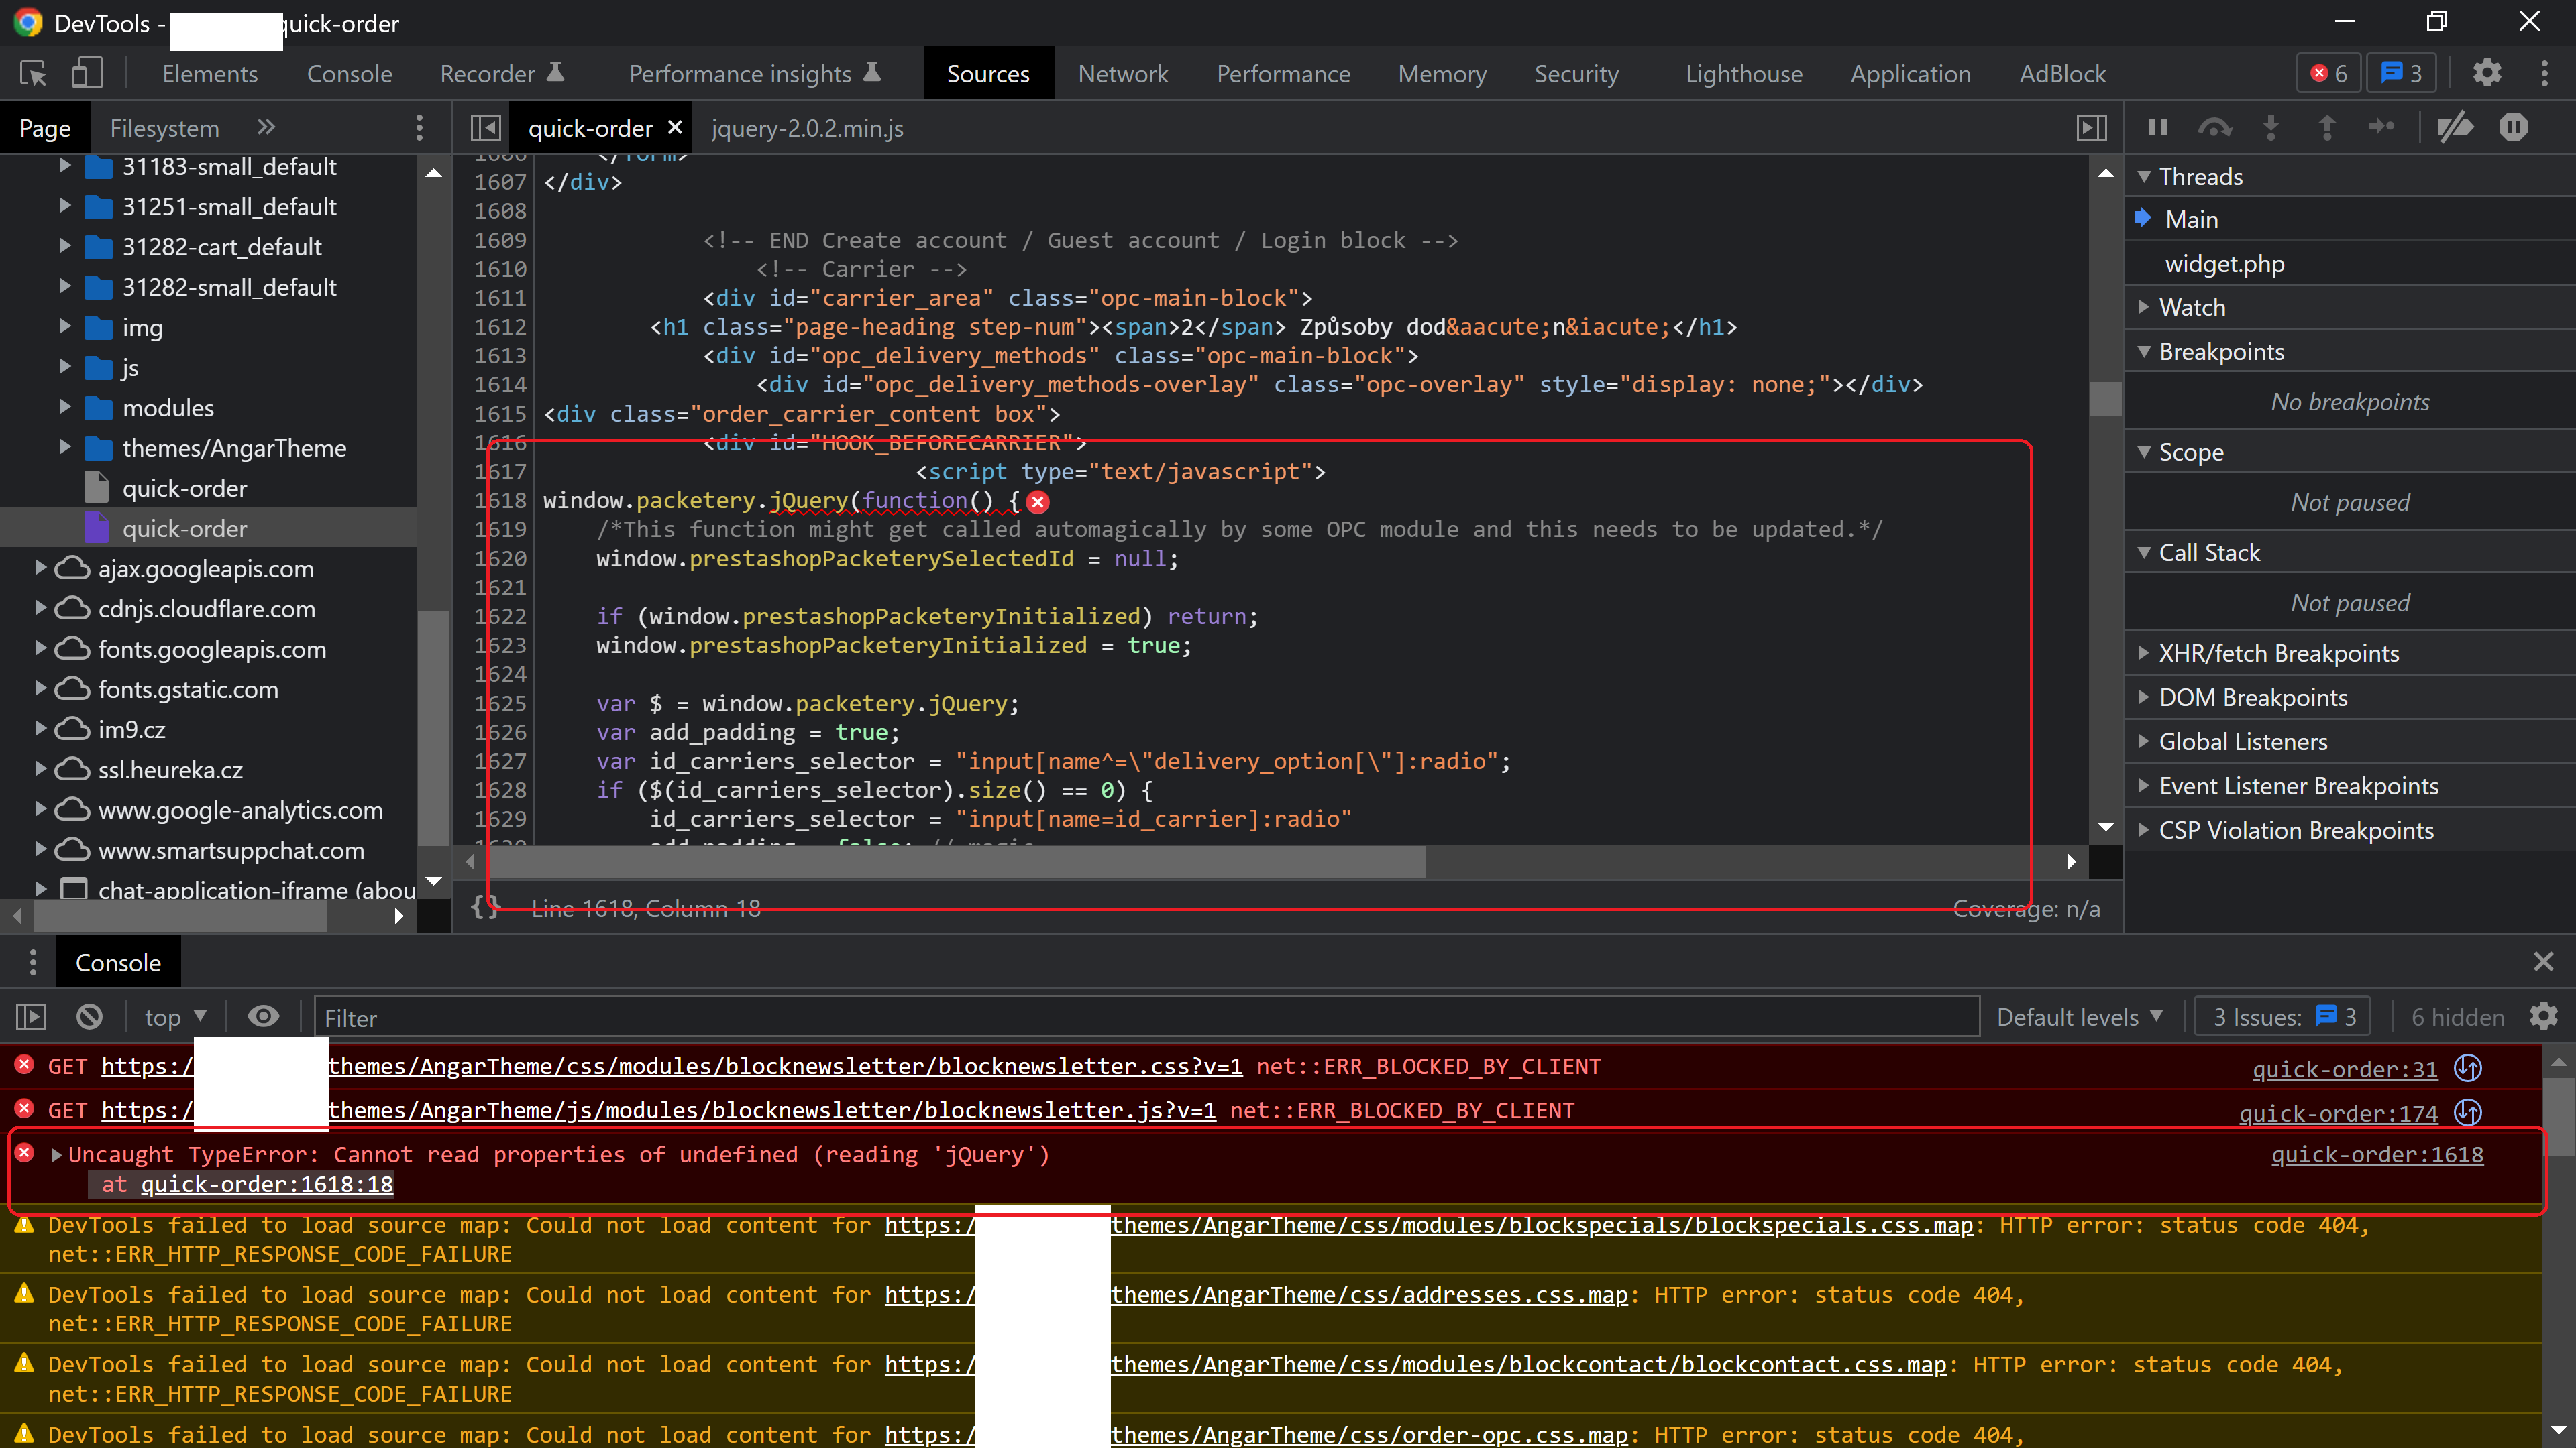Click the pause script execution button

coord(2158,128)
